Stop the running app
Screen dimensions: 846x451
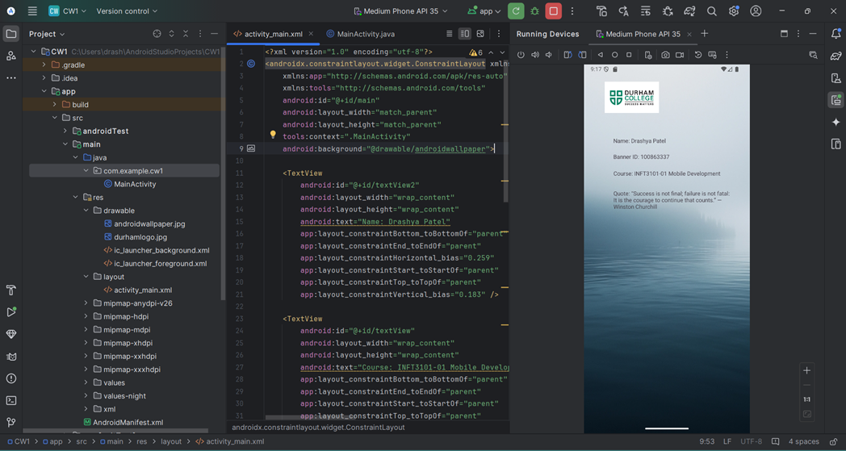(x=554, y=10)
